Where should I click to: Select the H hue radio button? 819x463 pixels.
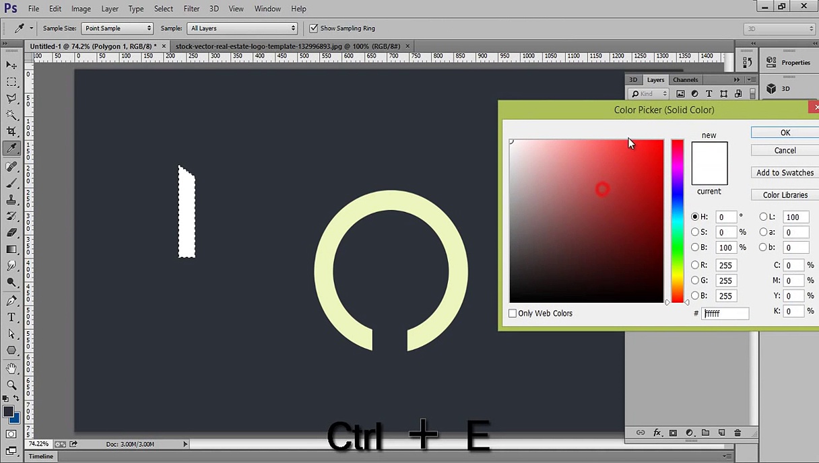coord(695,217)
